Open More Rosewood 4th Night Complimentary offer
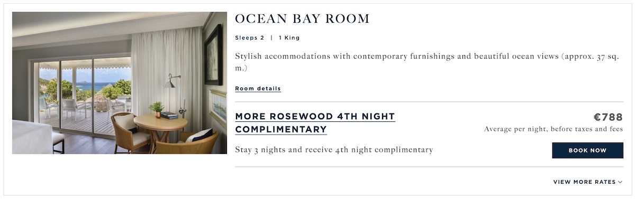The width and height of the screenshot is (635, 199). click(x=315, y=123)
